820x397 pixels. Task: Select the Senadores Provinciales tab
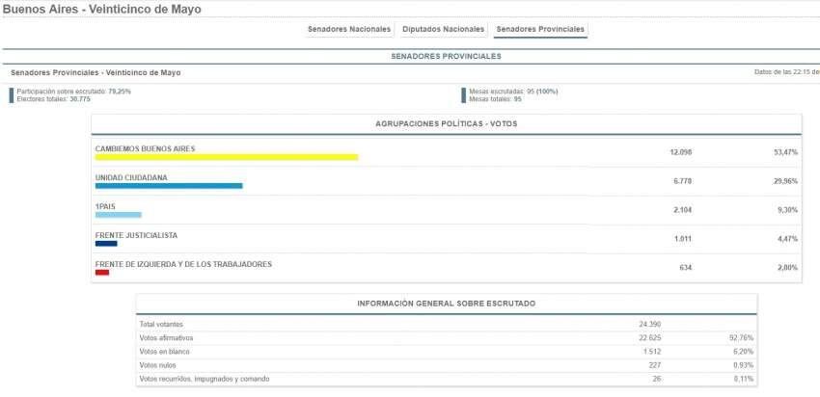click(539, 29)
